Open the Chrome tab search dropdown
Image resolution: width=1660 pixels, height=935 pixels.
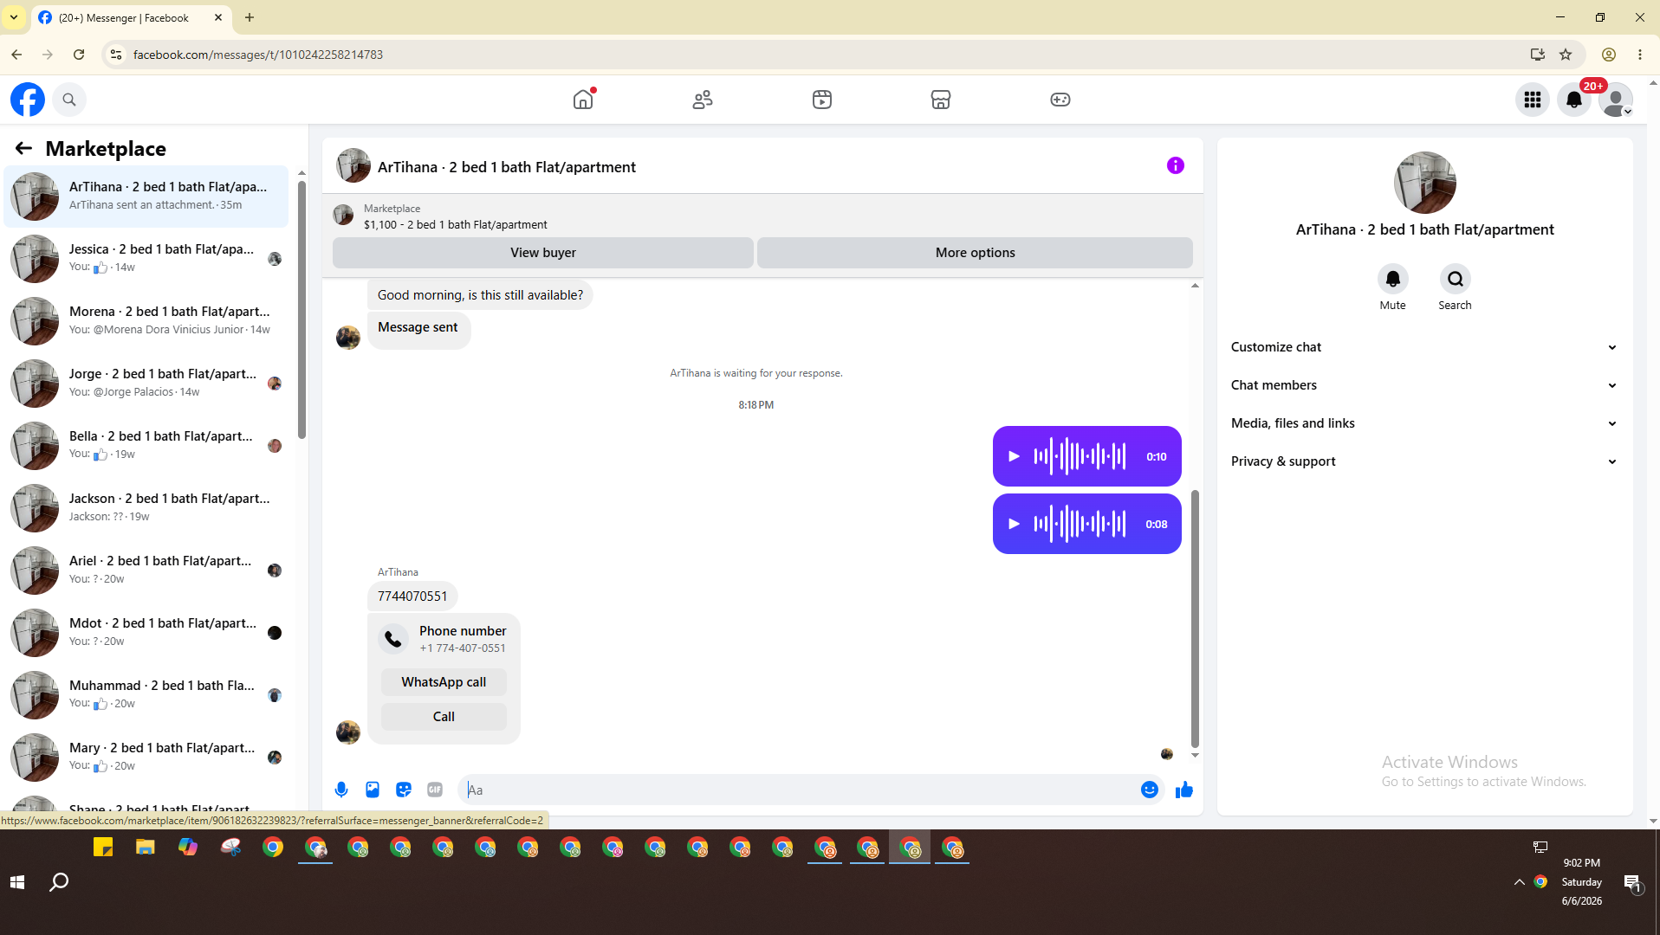point(14,17)
